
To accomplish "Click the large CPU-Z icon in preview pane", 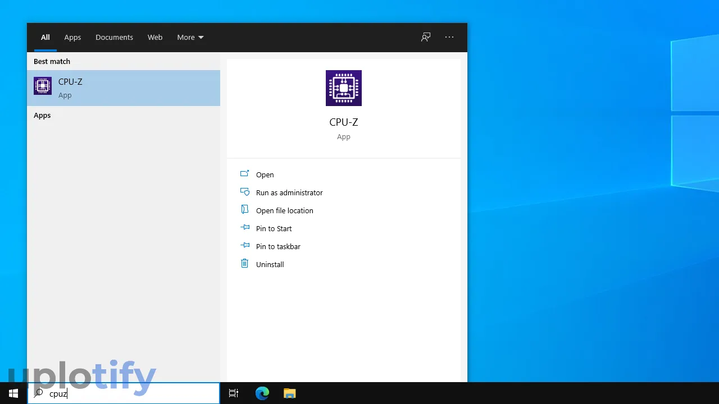I will 344,88.
